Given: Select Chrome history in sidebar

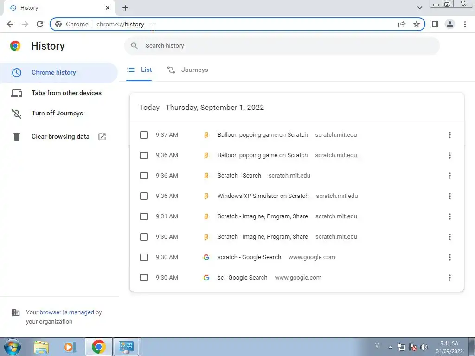Looking at the screenshot, I should pos(59,73).
